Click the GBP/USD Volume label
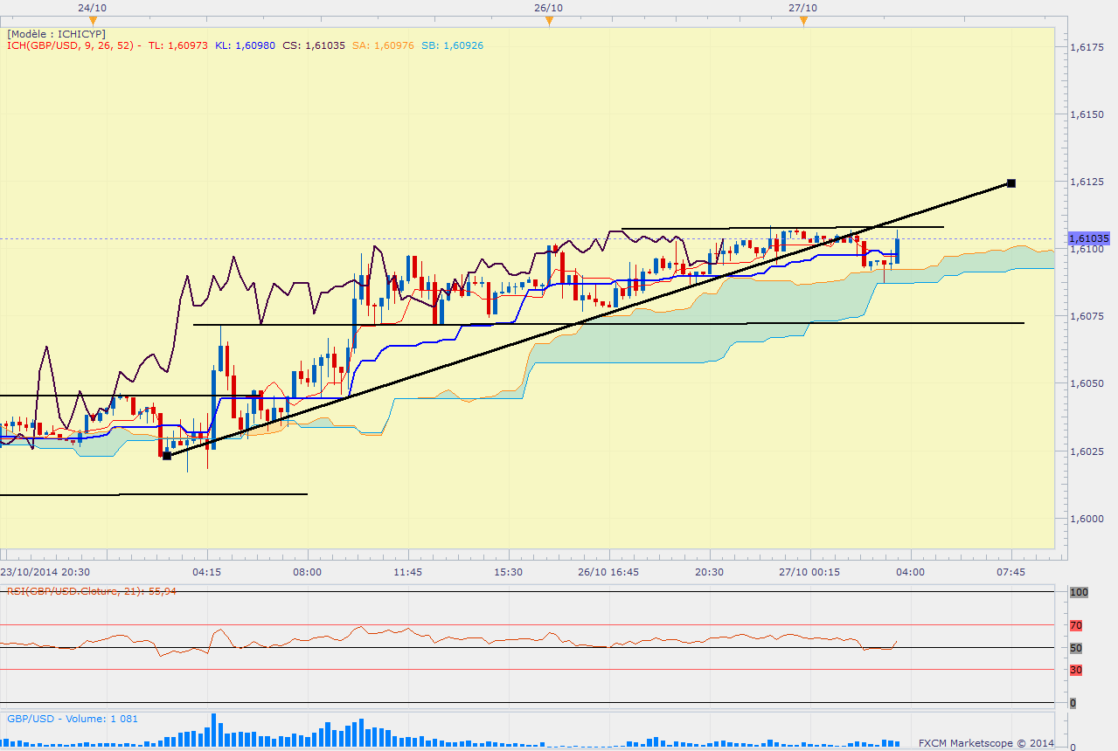 (x=72, y=719)
